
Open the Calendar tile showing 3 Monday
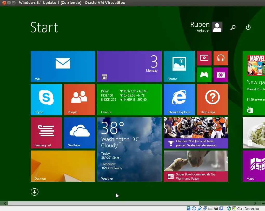(129, 66)
